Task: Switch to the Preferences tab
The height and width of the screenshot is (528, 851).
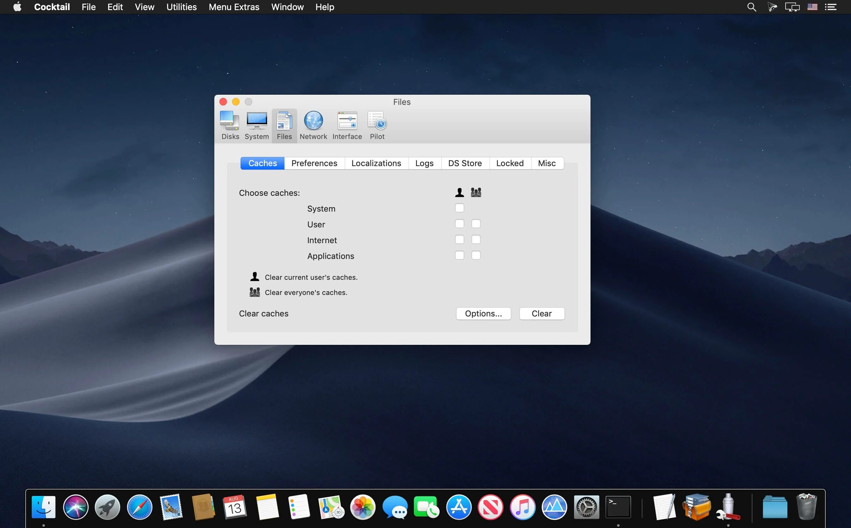Action: click(x=314, y=163)
